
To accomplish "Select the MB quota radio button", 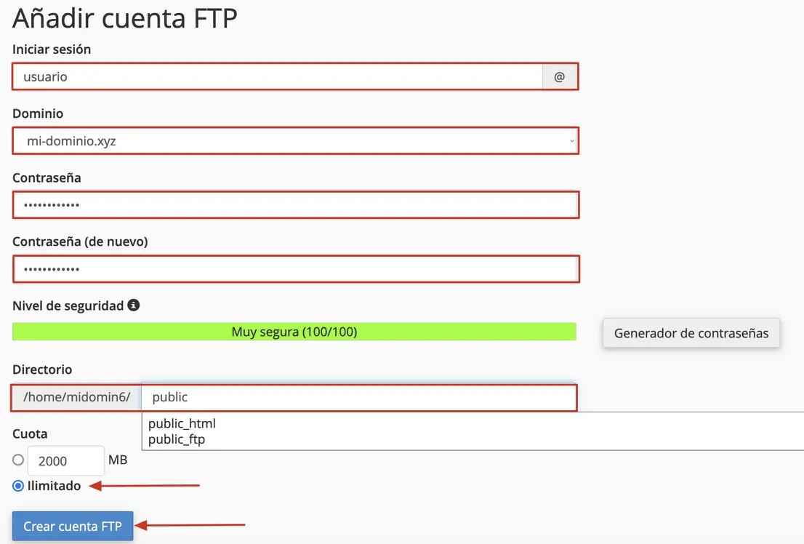I will pyautogui.click(x=18, y=460).
